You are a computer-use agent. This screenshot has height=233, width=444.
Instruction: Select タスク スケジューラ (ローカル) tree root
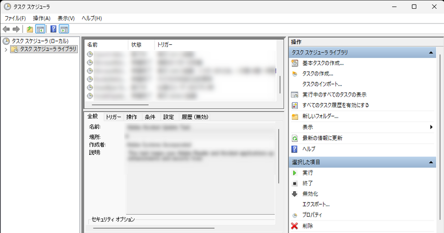pyautogui.click(x=40, y=41)
